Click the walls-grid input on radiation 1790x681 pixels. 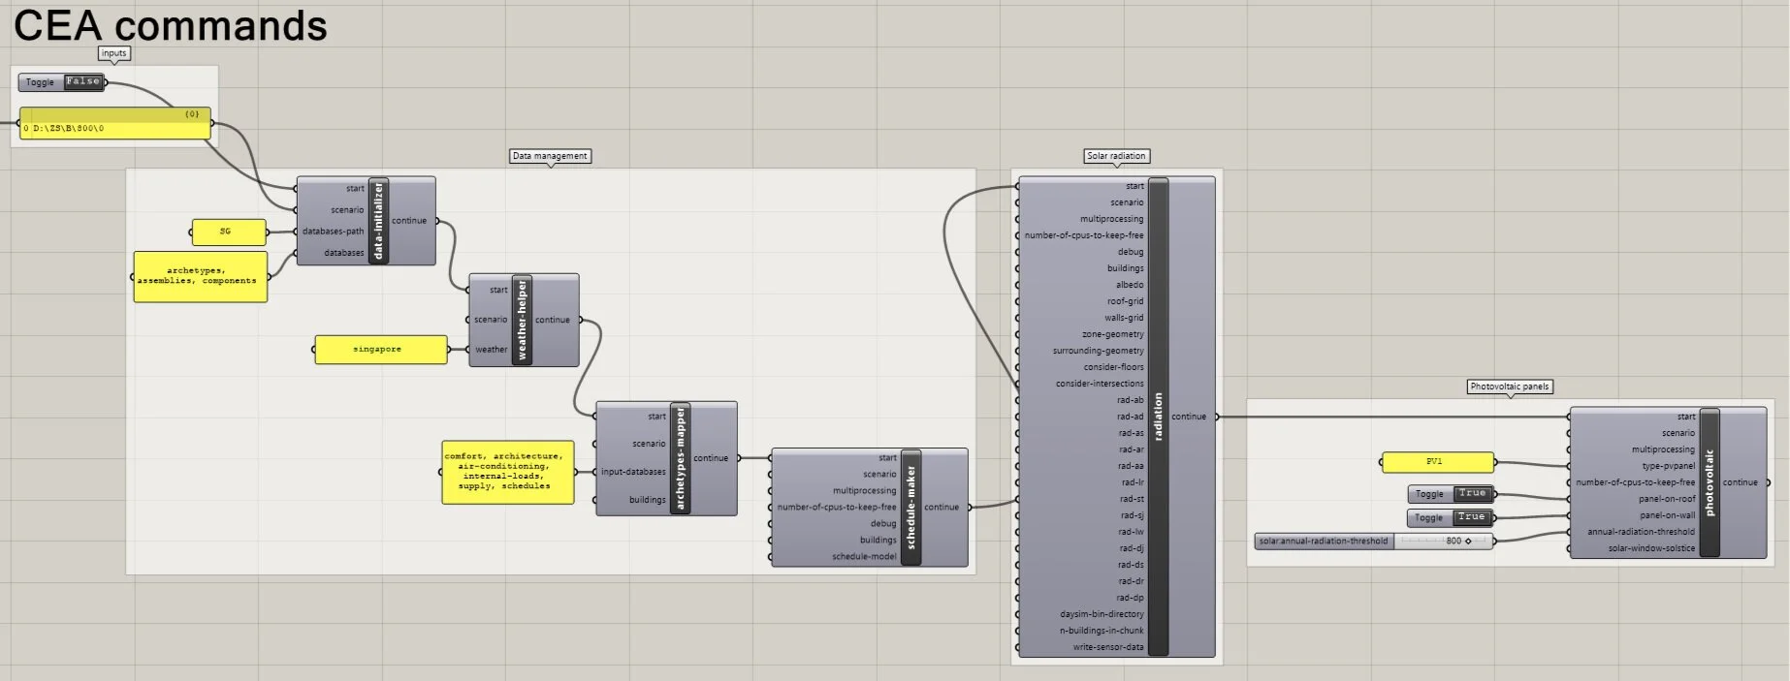click(1124, 318)
